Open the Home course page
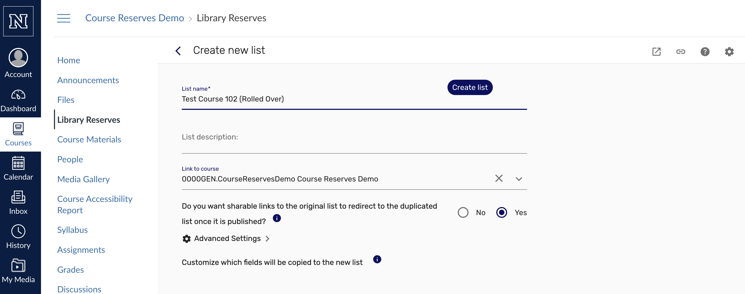 69,60
